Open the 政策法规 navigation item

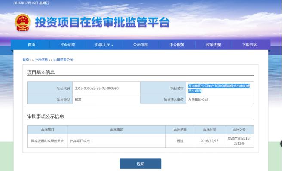[x=213, y=45]
